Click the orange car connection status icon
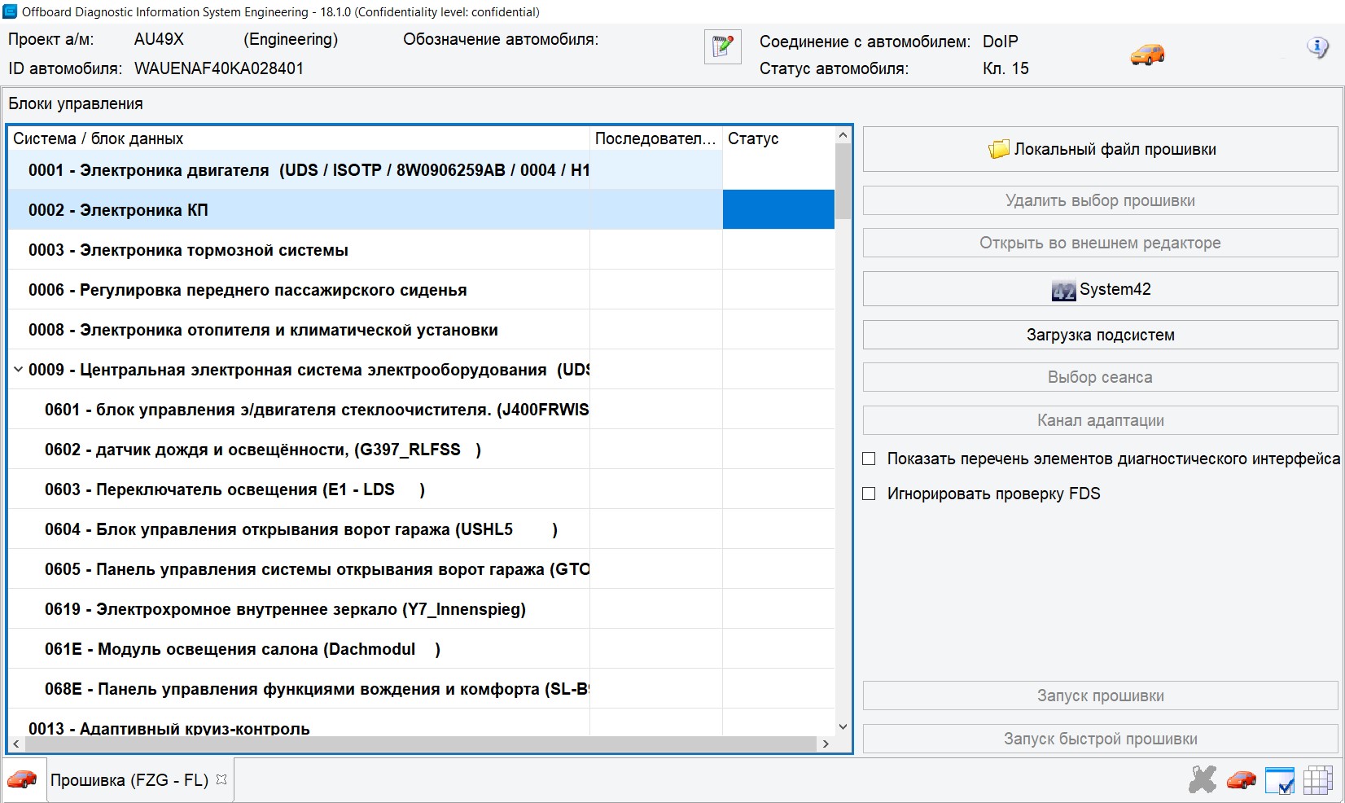 click(1147, 55)
